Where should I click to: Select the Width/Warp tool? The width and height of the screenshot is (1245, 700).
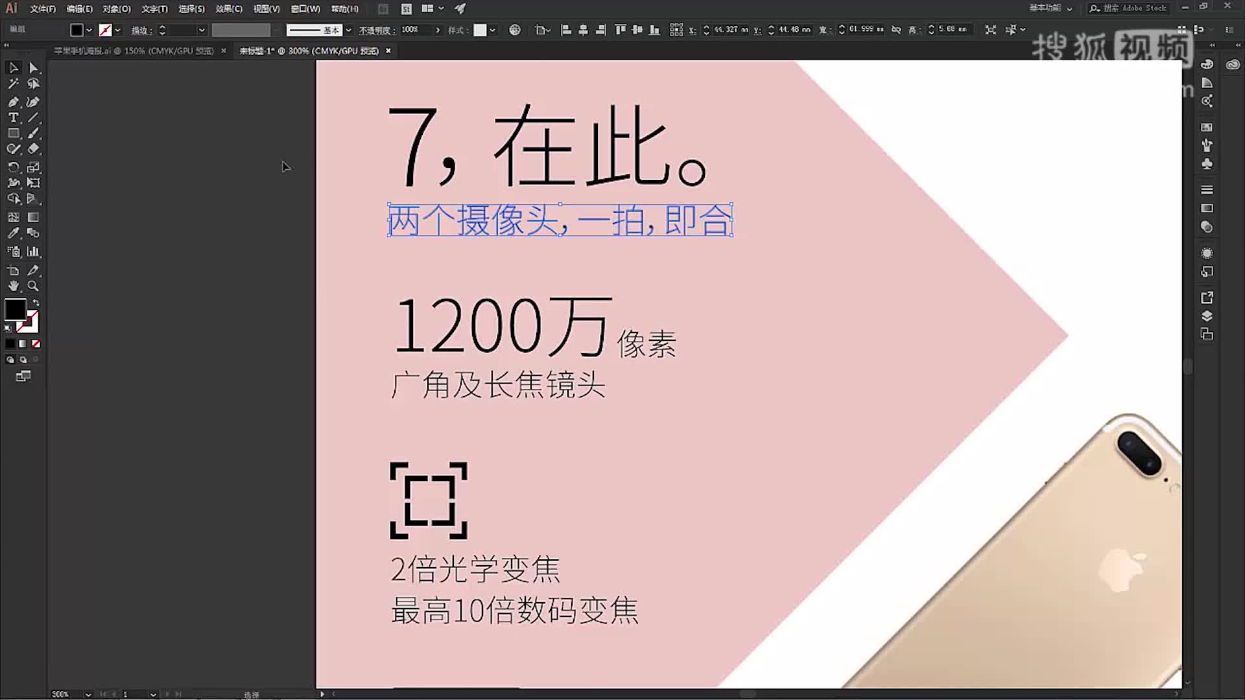coord(14,183)
